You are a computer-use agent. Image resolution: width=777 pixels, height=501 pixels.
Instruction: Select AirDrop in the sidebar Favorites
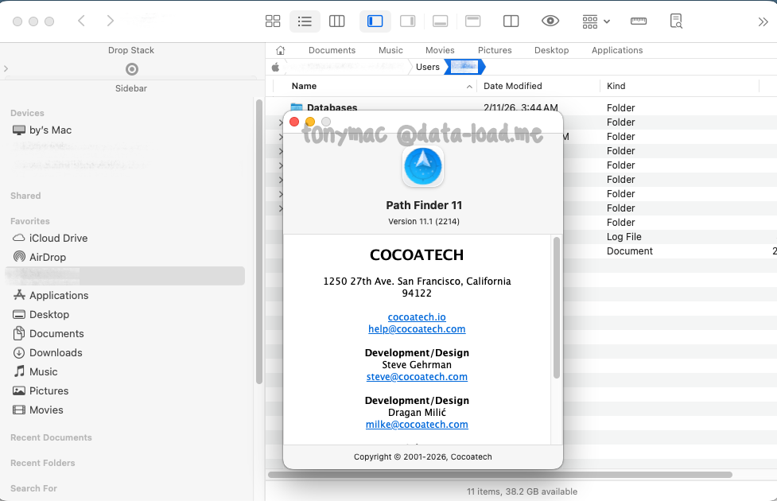(48, 257)
